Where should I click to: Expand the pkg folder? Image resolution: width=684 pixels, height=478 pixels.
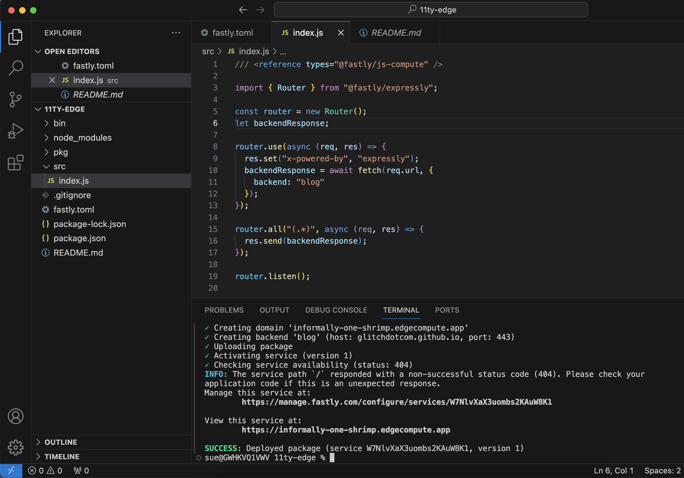coord(47,152)
